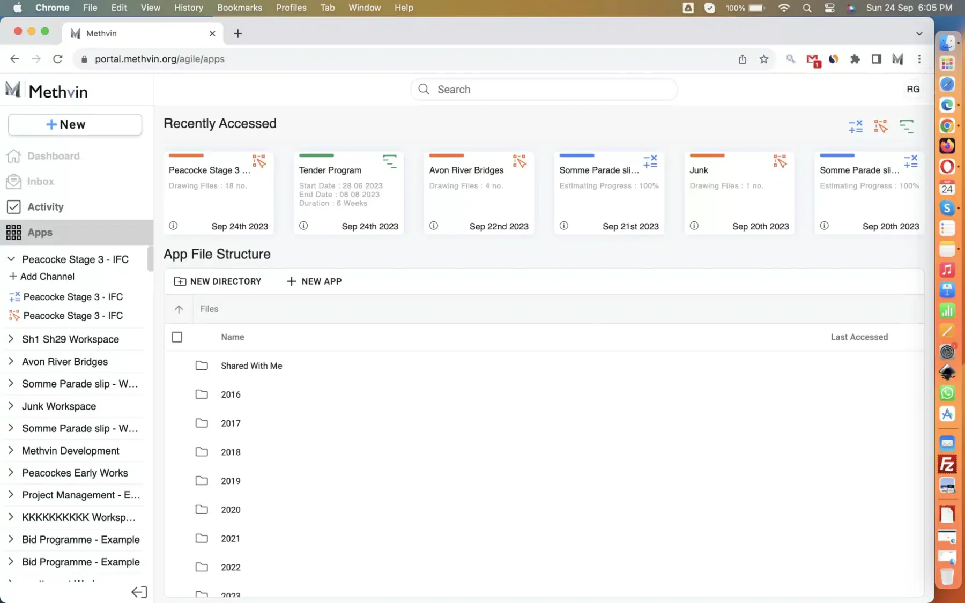Screen dimensions: 965x603
Task: Open the View menu
Action: click(150, 8)
